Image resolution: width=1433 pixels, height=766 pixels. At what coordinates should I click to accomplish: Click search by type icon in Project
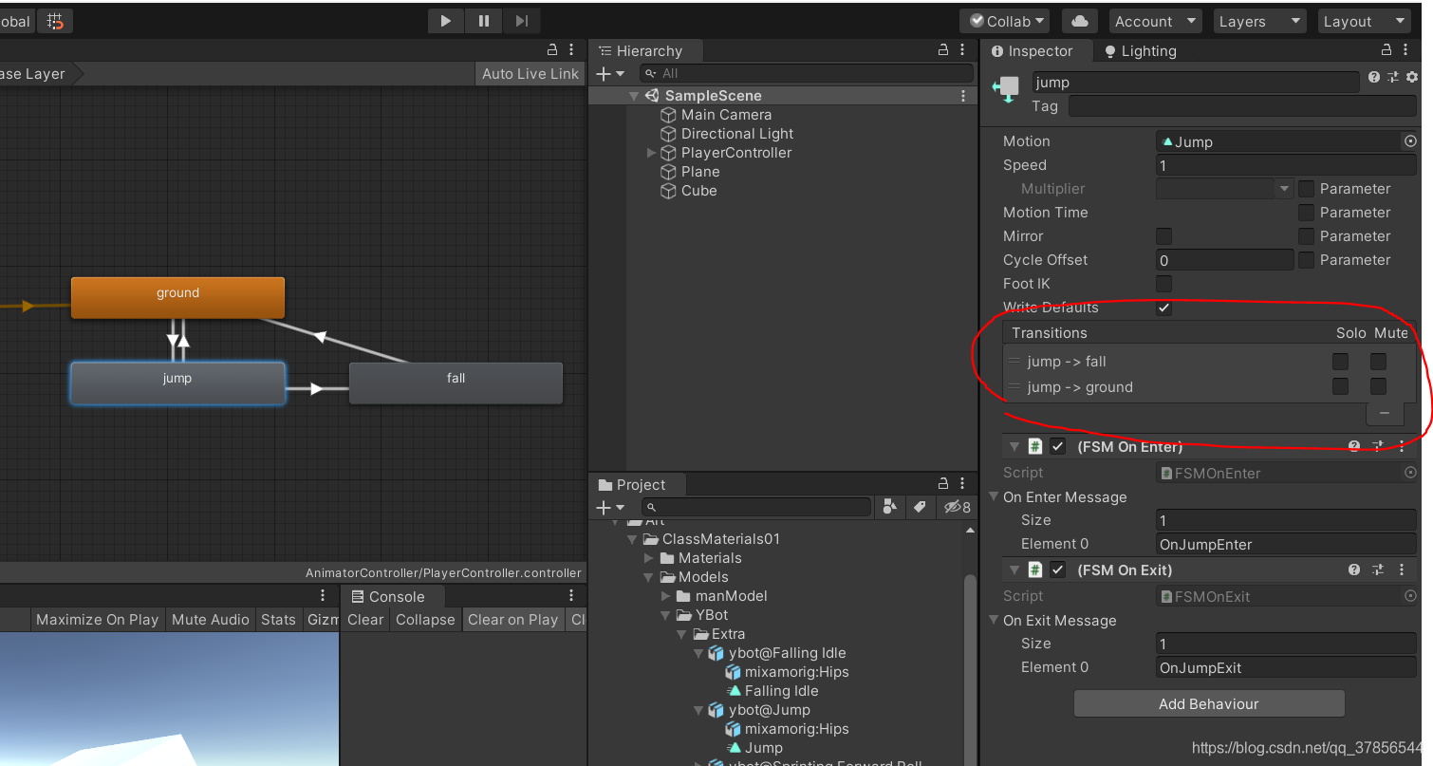889,507
